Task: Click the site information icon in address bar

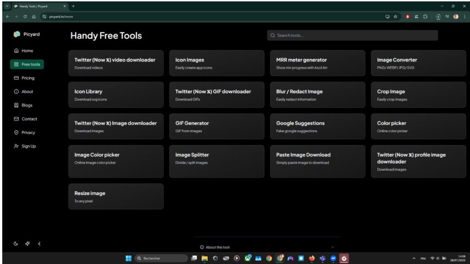Action: 45,17
